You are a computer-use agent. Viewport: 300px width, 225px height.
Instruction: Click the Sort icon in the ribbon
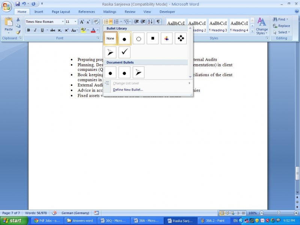[x=150, y=22]
